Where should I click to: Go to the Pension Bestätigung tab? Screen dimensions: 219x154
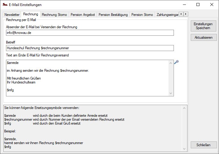coord(113,14)
